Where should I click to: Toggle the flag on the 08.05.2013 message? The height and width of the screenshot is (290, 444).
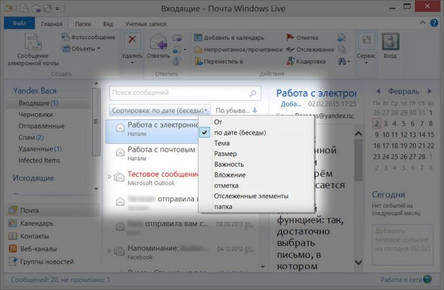click(249, 225)
